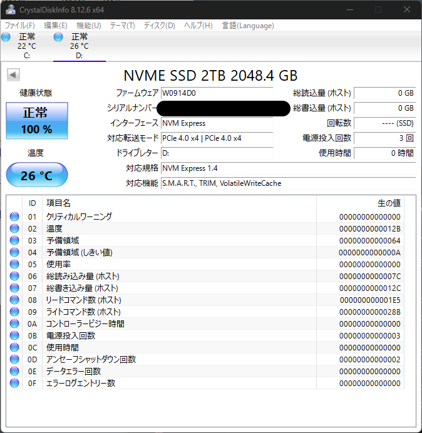Click status icon of row 03 予備領域

pos(14,240)
